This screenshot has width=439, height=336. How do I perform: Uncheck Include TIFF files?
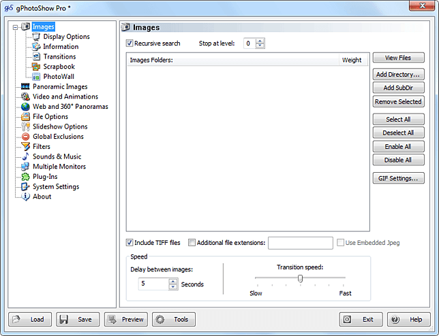point(130,242)
